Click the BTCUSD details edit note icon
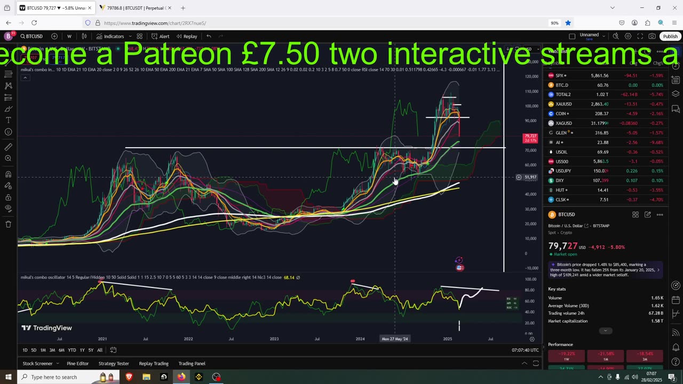Image resolution: width=683 pixels, height=384 pixels. click(x=647, y=214)
